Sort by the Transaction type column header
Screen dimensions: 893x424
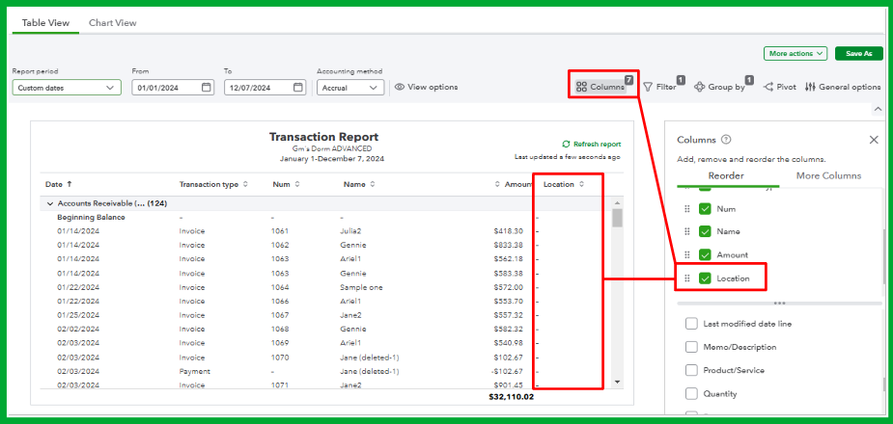[x=213, y=184]
